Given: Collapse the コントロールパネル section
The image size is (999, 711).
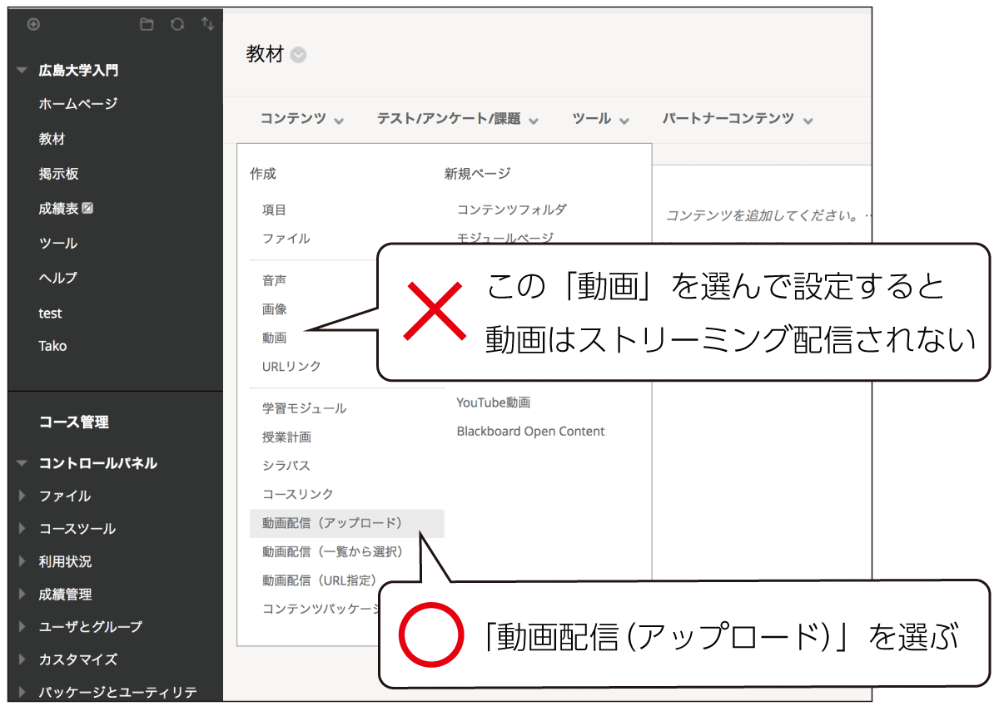Looking at the screenshot, I should click(22, 463).
